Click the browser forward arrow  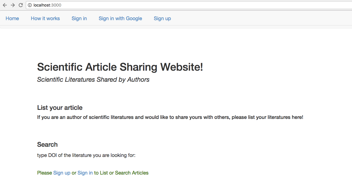tap(13, 5)
